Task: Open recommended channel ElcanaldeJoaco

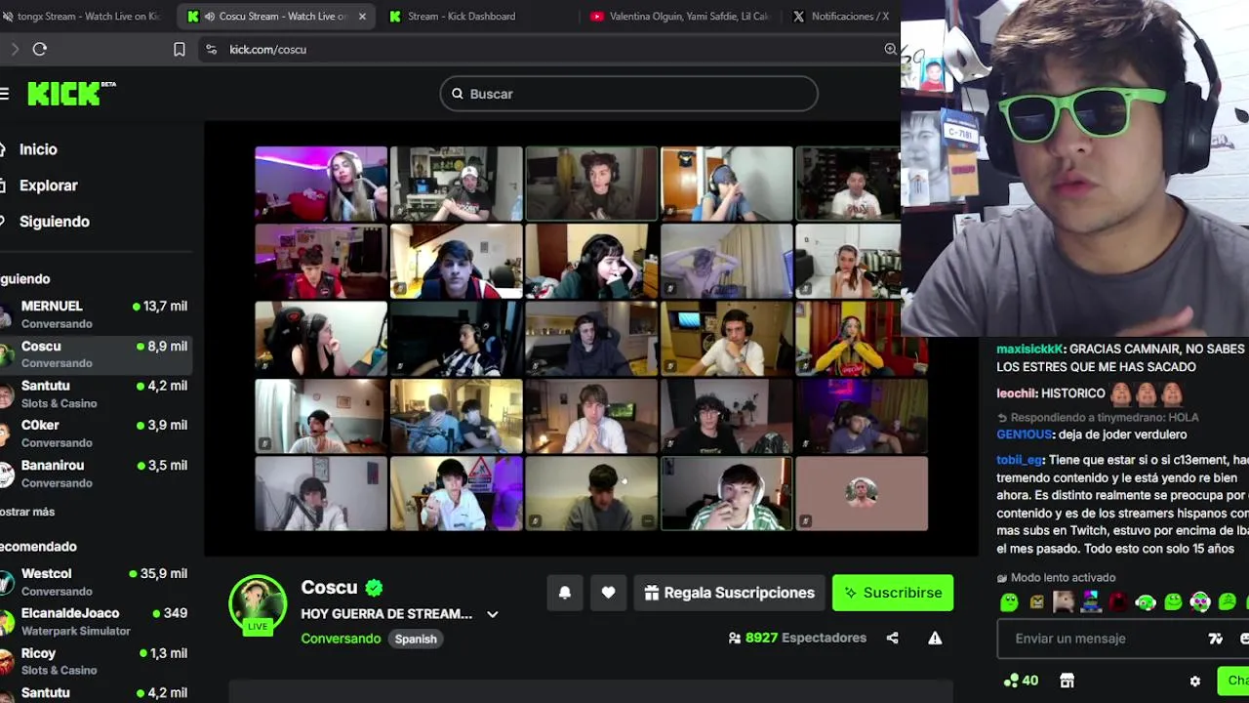Action: 96,622
